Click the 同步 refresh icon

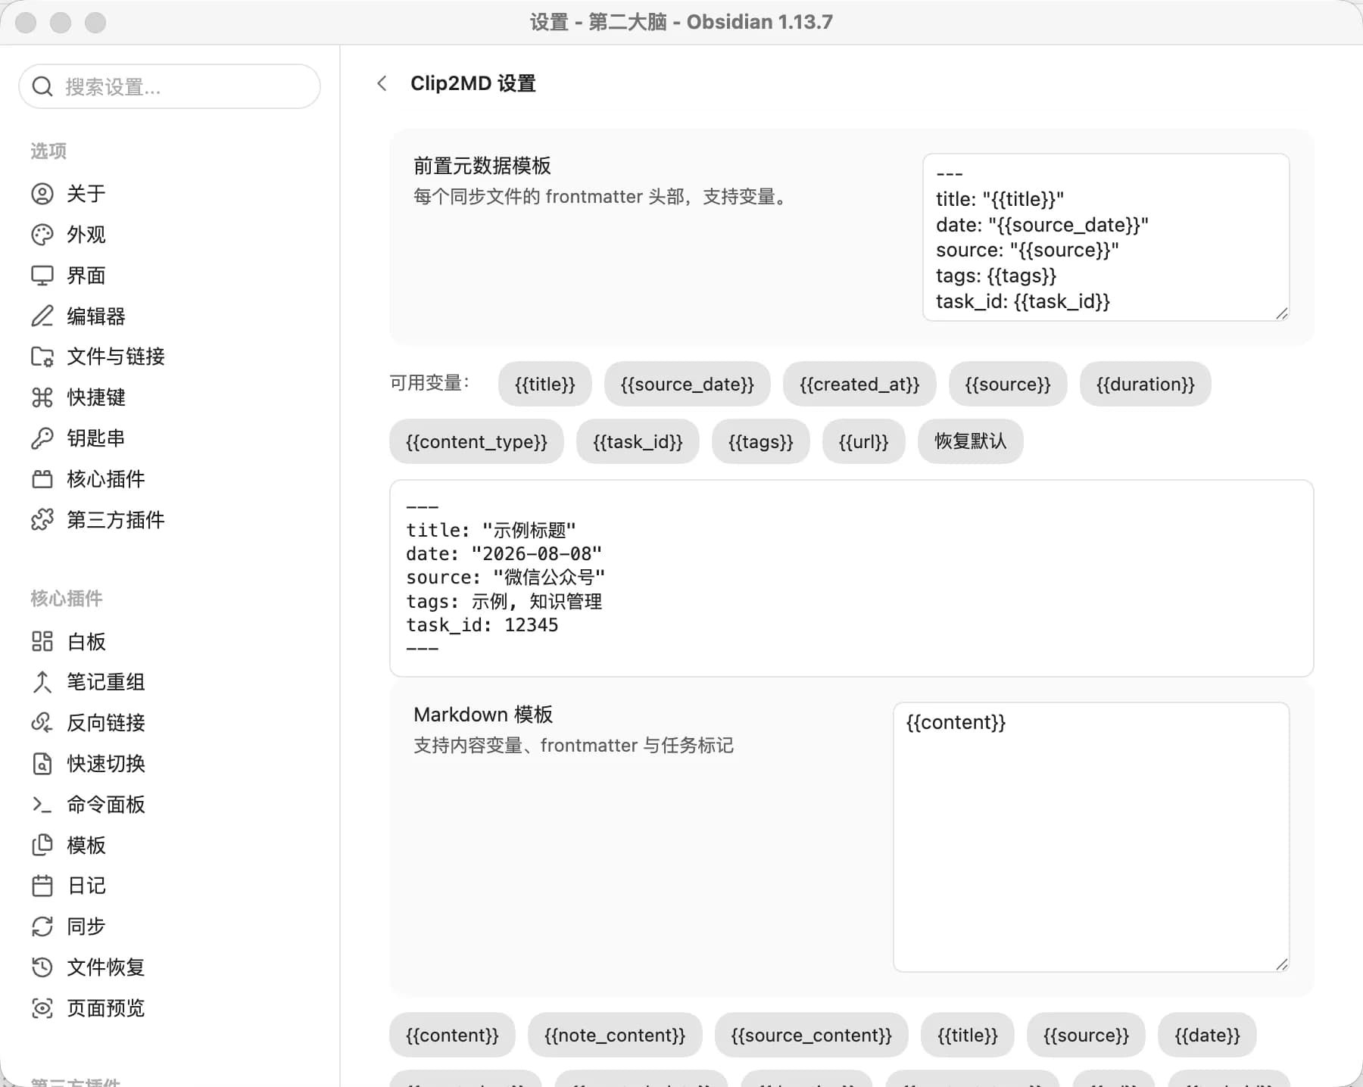42,927
